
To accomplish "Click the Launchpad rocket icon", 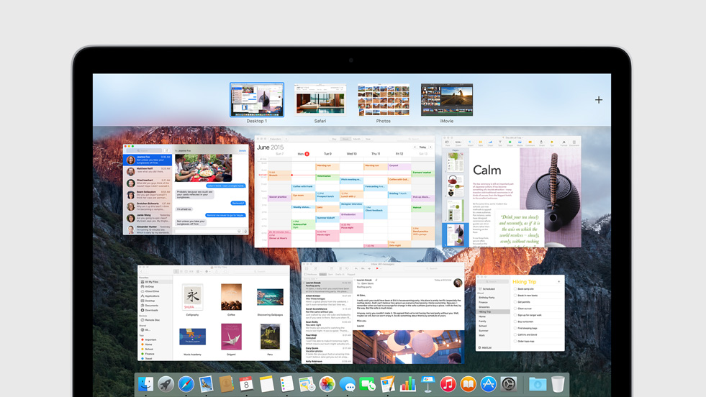I will click(166, 385).
